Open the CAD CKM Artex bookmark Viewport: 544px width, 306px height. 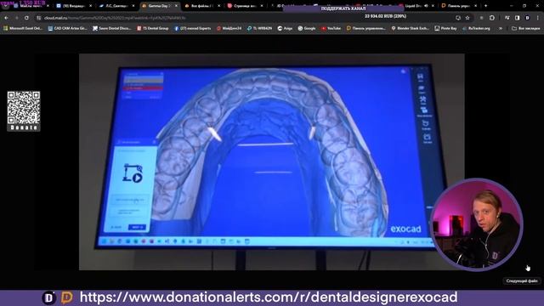point(67,28)
